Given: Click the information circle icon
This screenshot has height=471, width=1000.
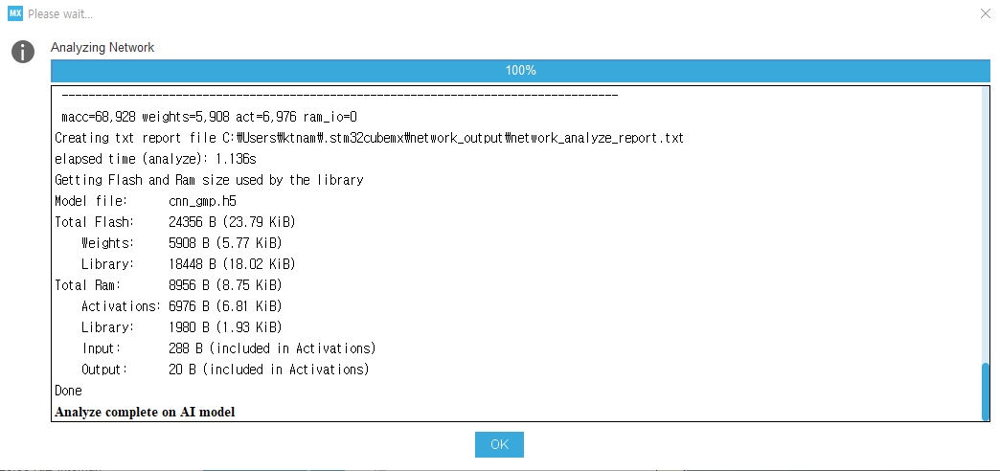Looking at the screenshot, I should click(23, 52).
